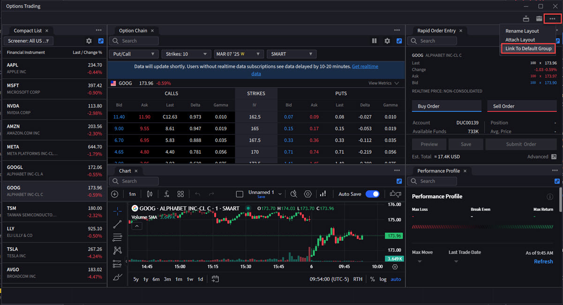Image resolution: width=563 pixels, height=305 pixels.
Task: Open the SMART exchange dropdown
Action: click(x=292, y=54)
